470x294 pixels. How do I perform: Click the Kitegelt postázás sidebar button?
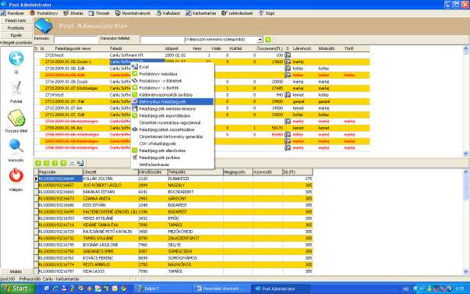pyautogui.click(x=16, y=43)
